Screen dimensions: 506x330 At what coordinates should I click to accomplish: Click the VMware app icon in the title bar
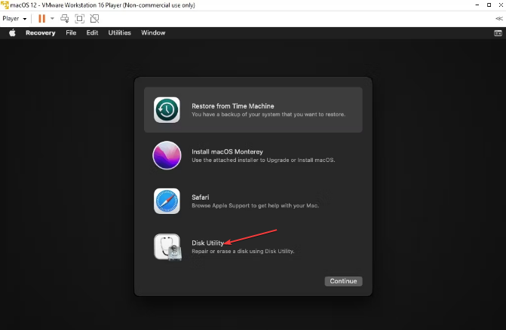click(5, 5)
